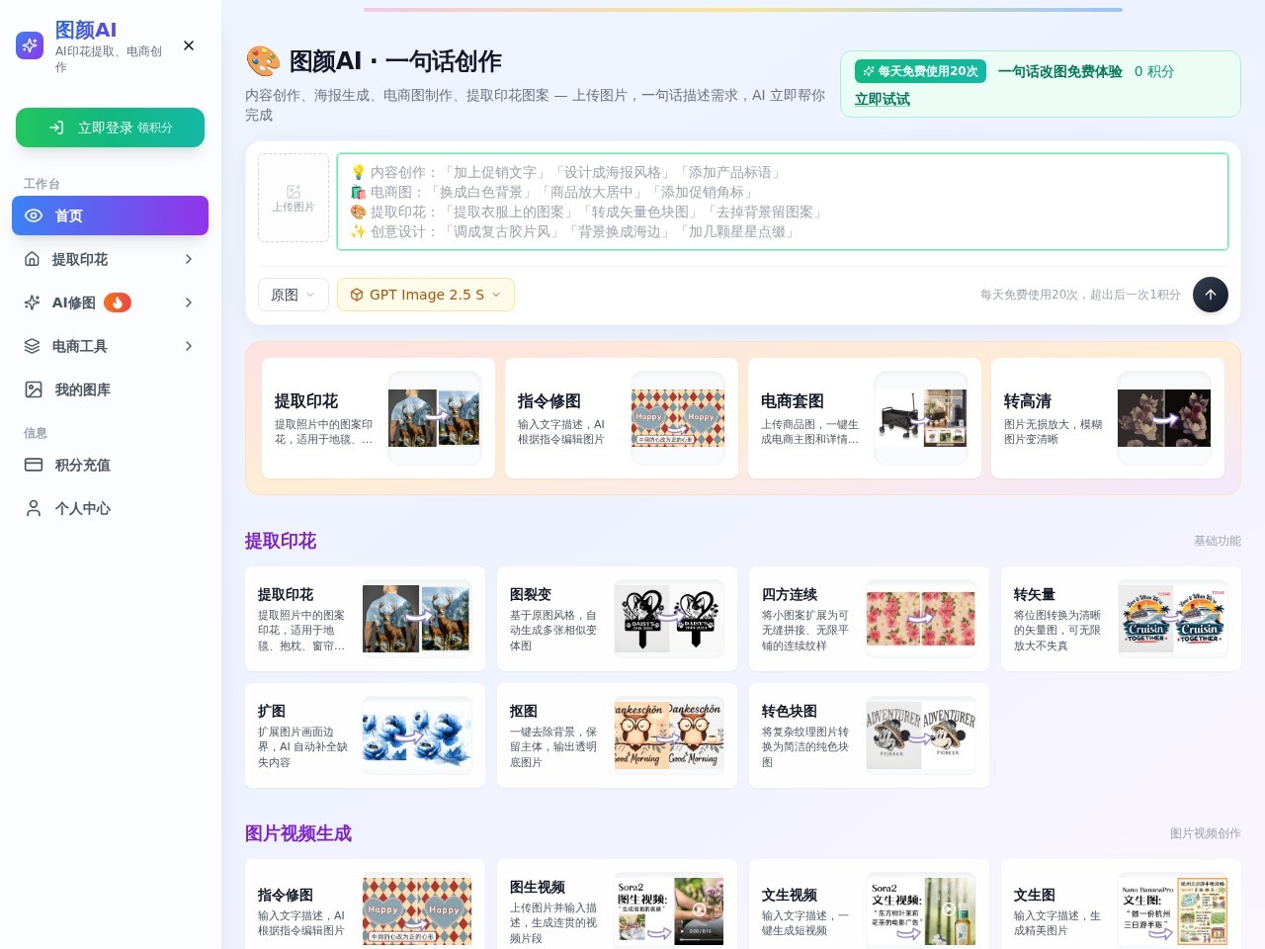Image resolution: width=1265 pixels, height=949 pixels.
Task: Open the 扩图 tool card
Action: [365, 735]
